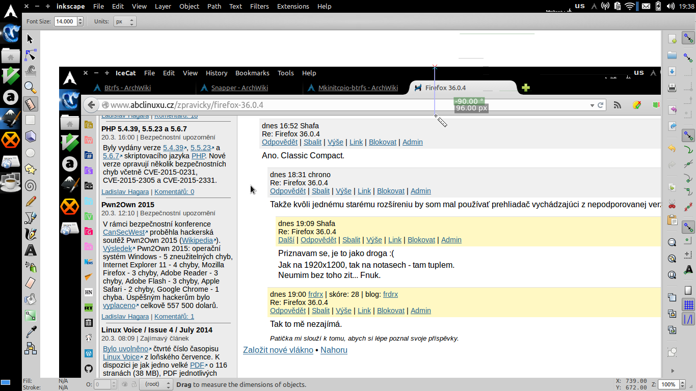
Task: Click the CanSecWest link
Action: click(x=124, y=232)
